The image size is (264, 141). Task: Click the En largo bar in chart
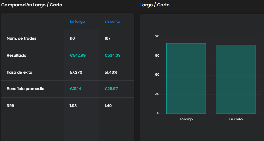(x=186, y=79)
